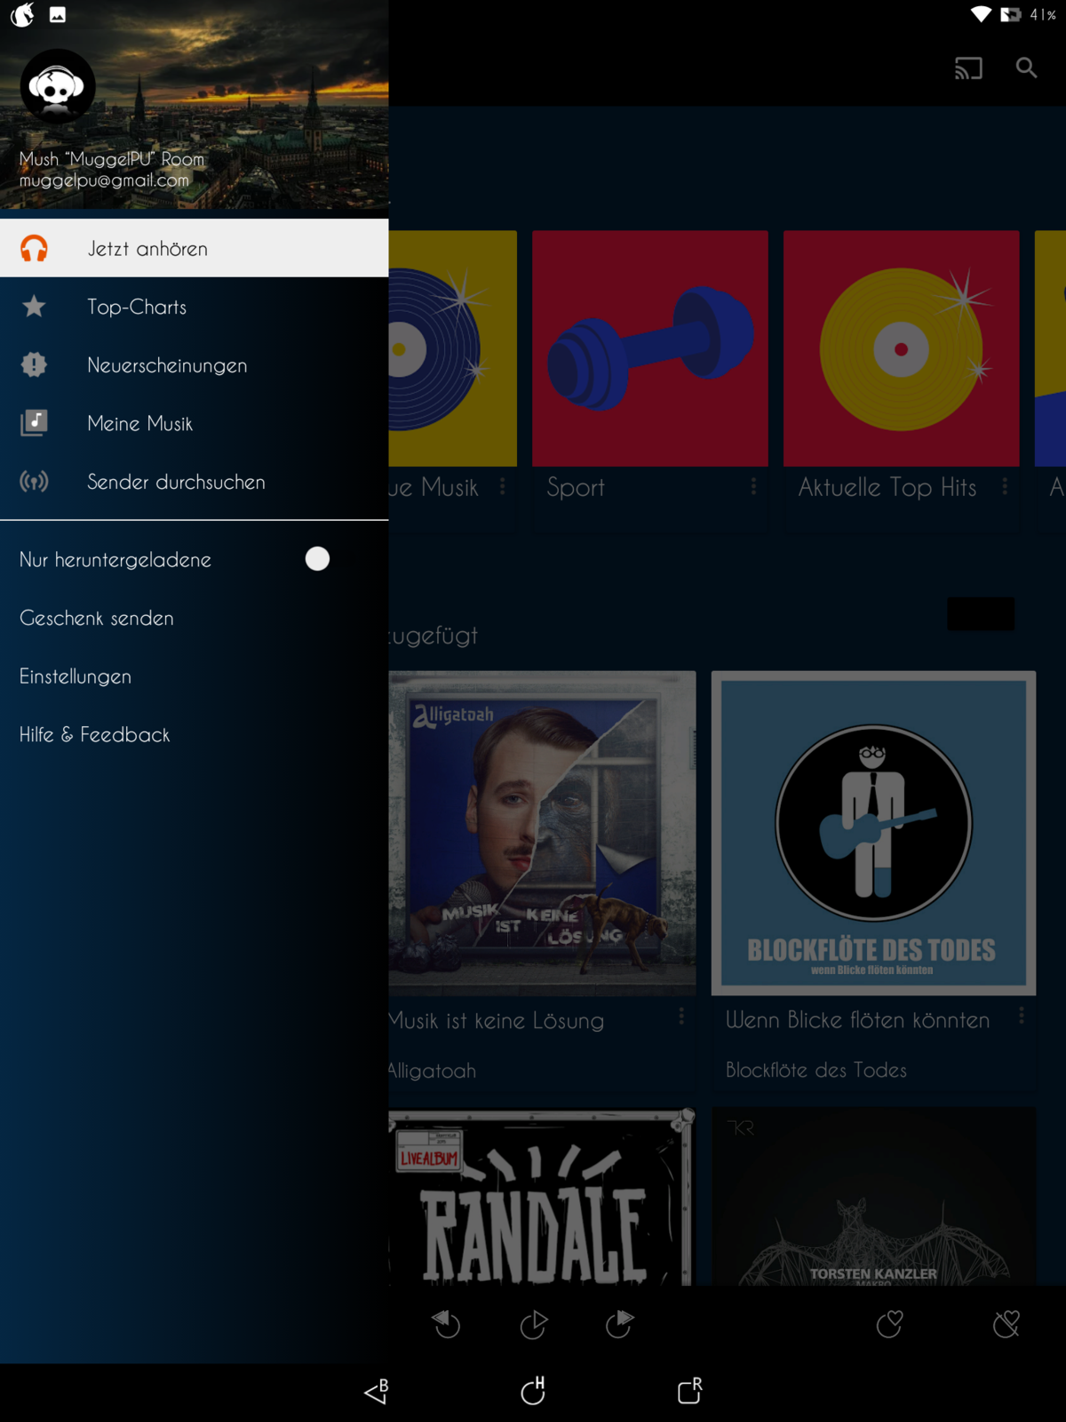This screenshot has width=1066, height=1422.
Task: Open Einstellungen
Action: tap(76, 676)
